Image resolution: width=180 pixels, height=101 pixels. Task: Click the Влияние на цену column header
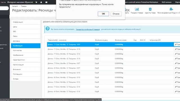pyautogui.click(x=101, y=40)
